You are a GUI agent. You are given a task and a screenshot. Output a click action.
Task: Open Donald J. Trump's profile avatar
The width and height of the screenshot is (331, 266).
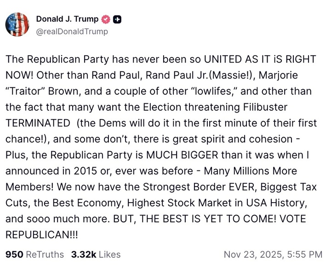(17, 25)
